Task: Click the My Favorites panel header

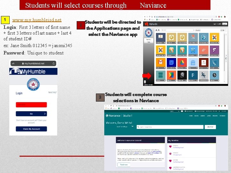Action: click(192, 140)
